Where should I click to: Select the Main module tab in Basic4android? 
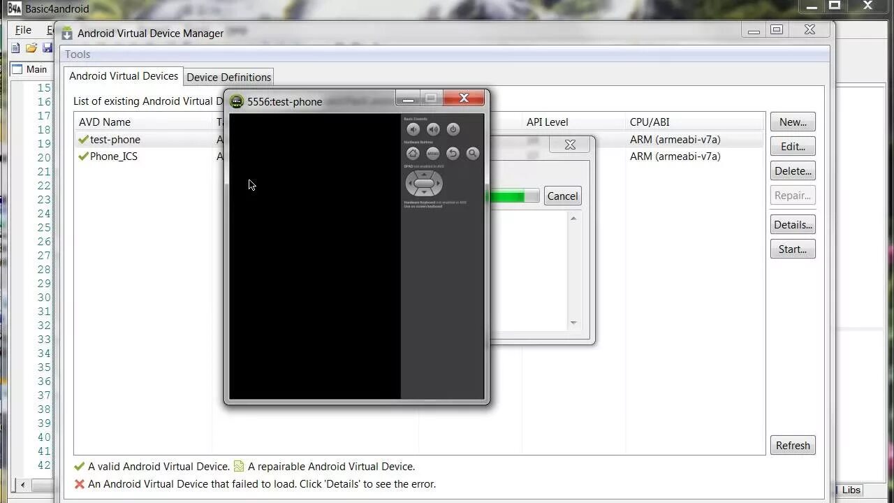[30, 69]
